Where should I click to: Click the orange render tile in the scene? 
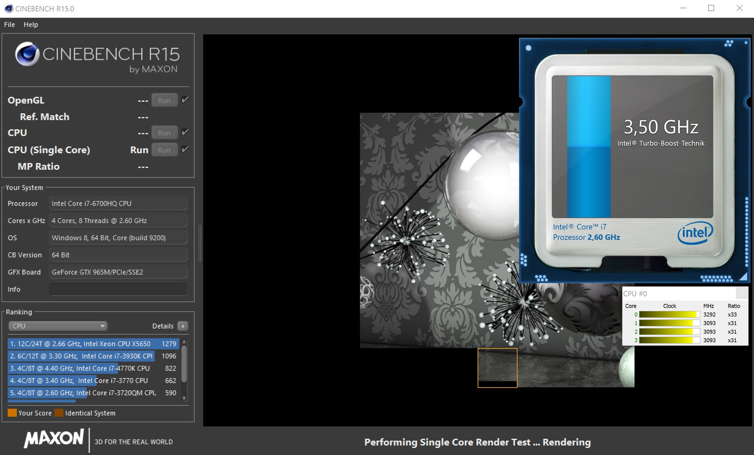point(497,368)
